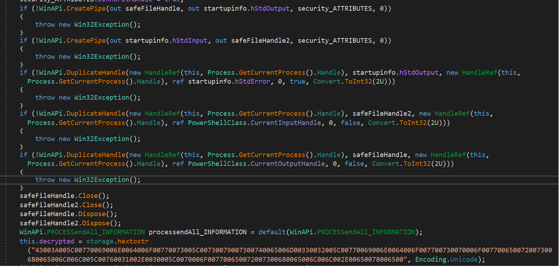Click "startupinfo" before hStdError
Viewport: 560px width, 267px height.
point(209,82)
